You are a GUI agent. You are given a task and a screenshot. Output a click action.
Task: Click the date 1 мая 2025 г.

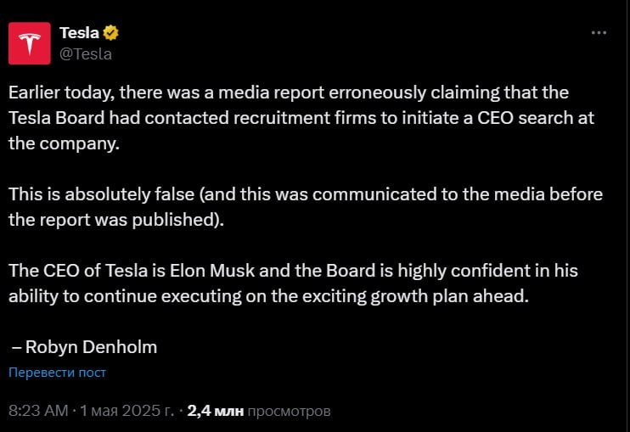pos(127,410)
